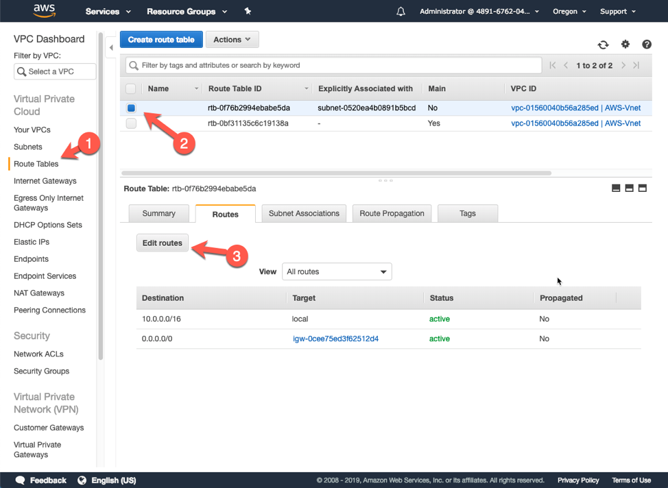
Task: Minimize the details pane layout icon
Action: click(x=616, y=188)
